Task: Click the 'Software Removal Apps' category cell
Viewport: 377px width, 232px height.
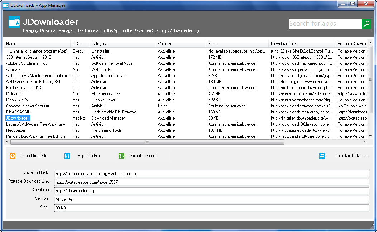Action: coord(112,63)
